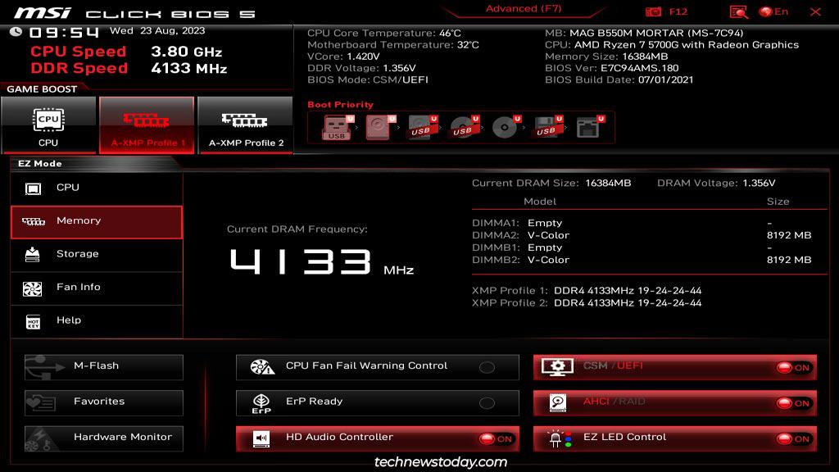839x472 pixels.
Task: Click the system clock showing 09:54
Action: coord(64,33)
